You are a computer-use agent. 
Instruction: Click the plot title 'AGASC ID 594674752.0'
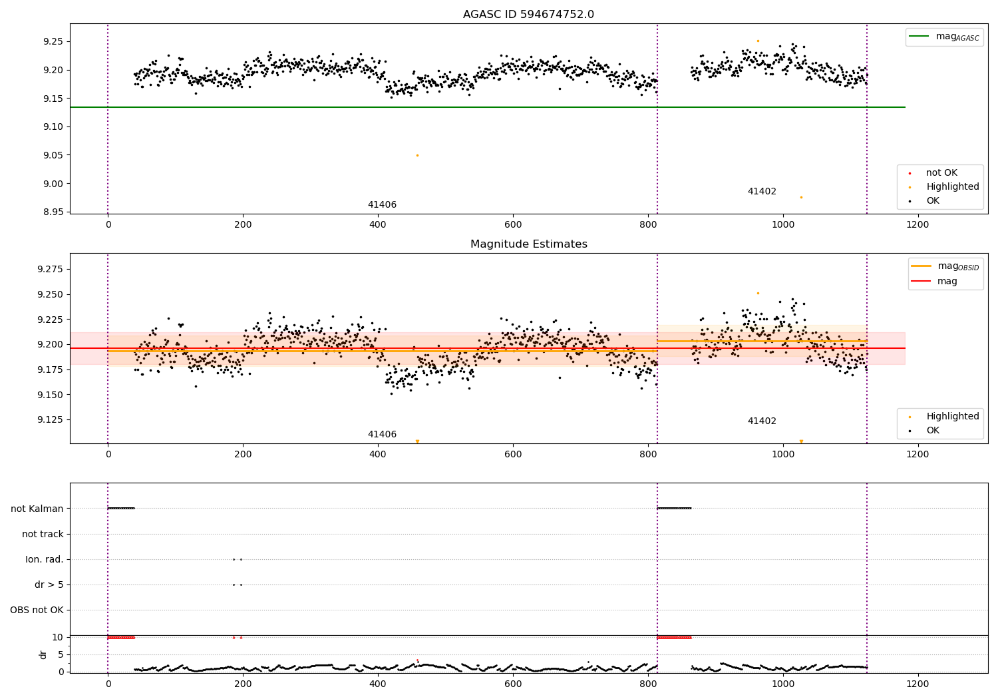click(x=529, y=15)
